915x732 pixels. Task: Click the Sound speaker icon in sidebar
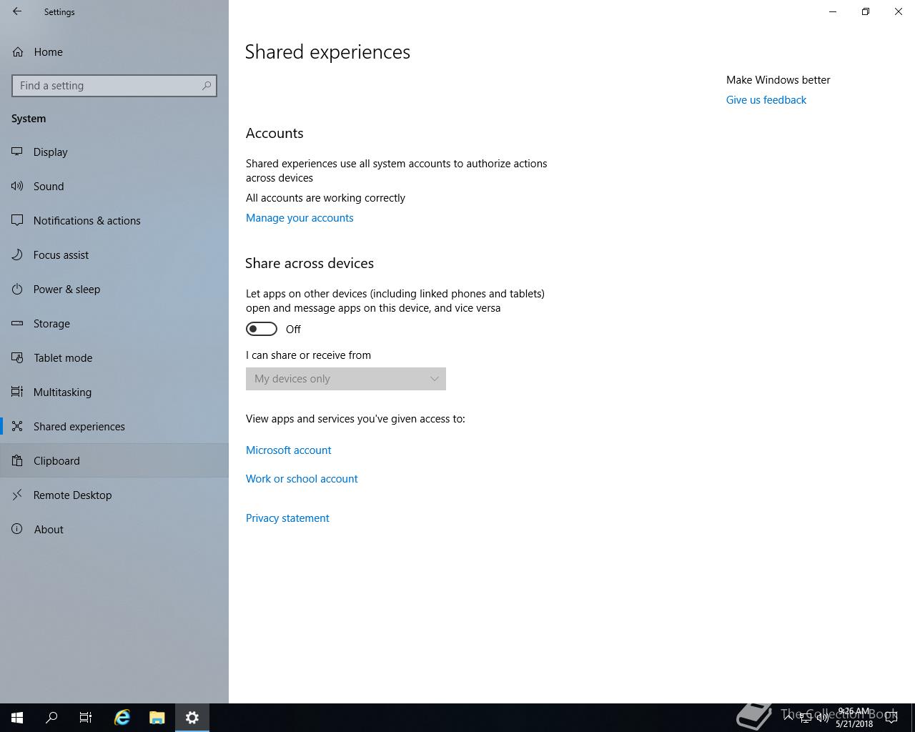click(x=17, y=186)
